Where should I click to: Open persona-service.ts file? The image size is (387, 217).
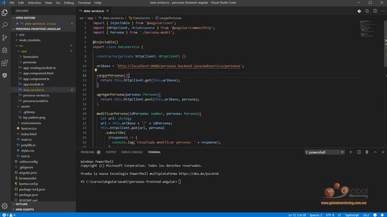click(36, 95)
